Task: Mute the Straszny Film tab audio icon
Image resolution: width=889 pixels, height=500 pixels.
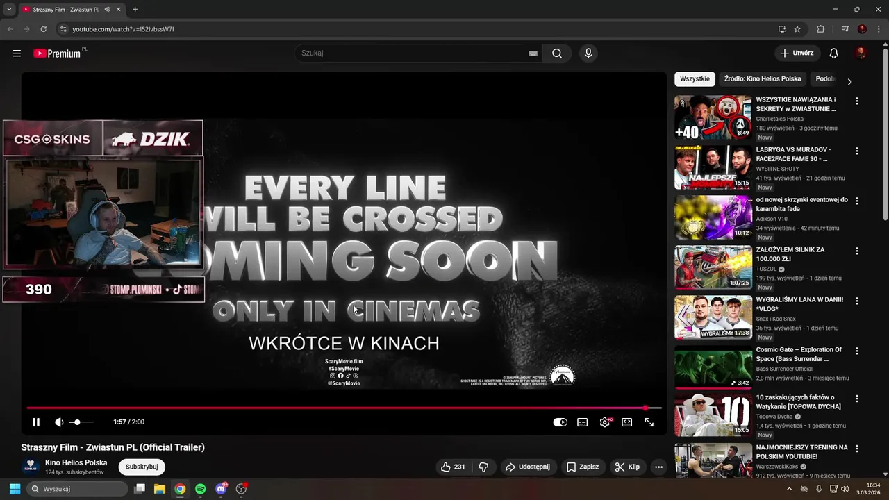Action: coord(107,10)
